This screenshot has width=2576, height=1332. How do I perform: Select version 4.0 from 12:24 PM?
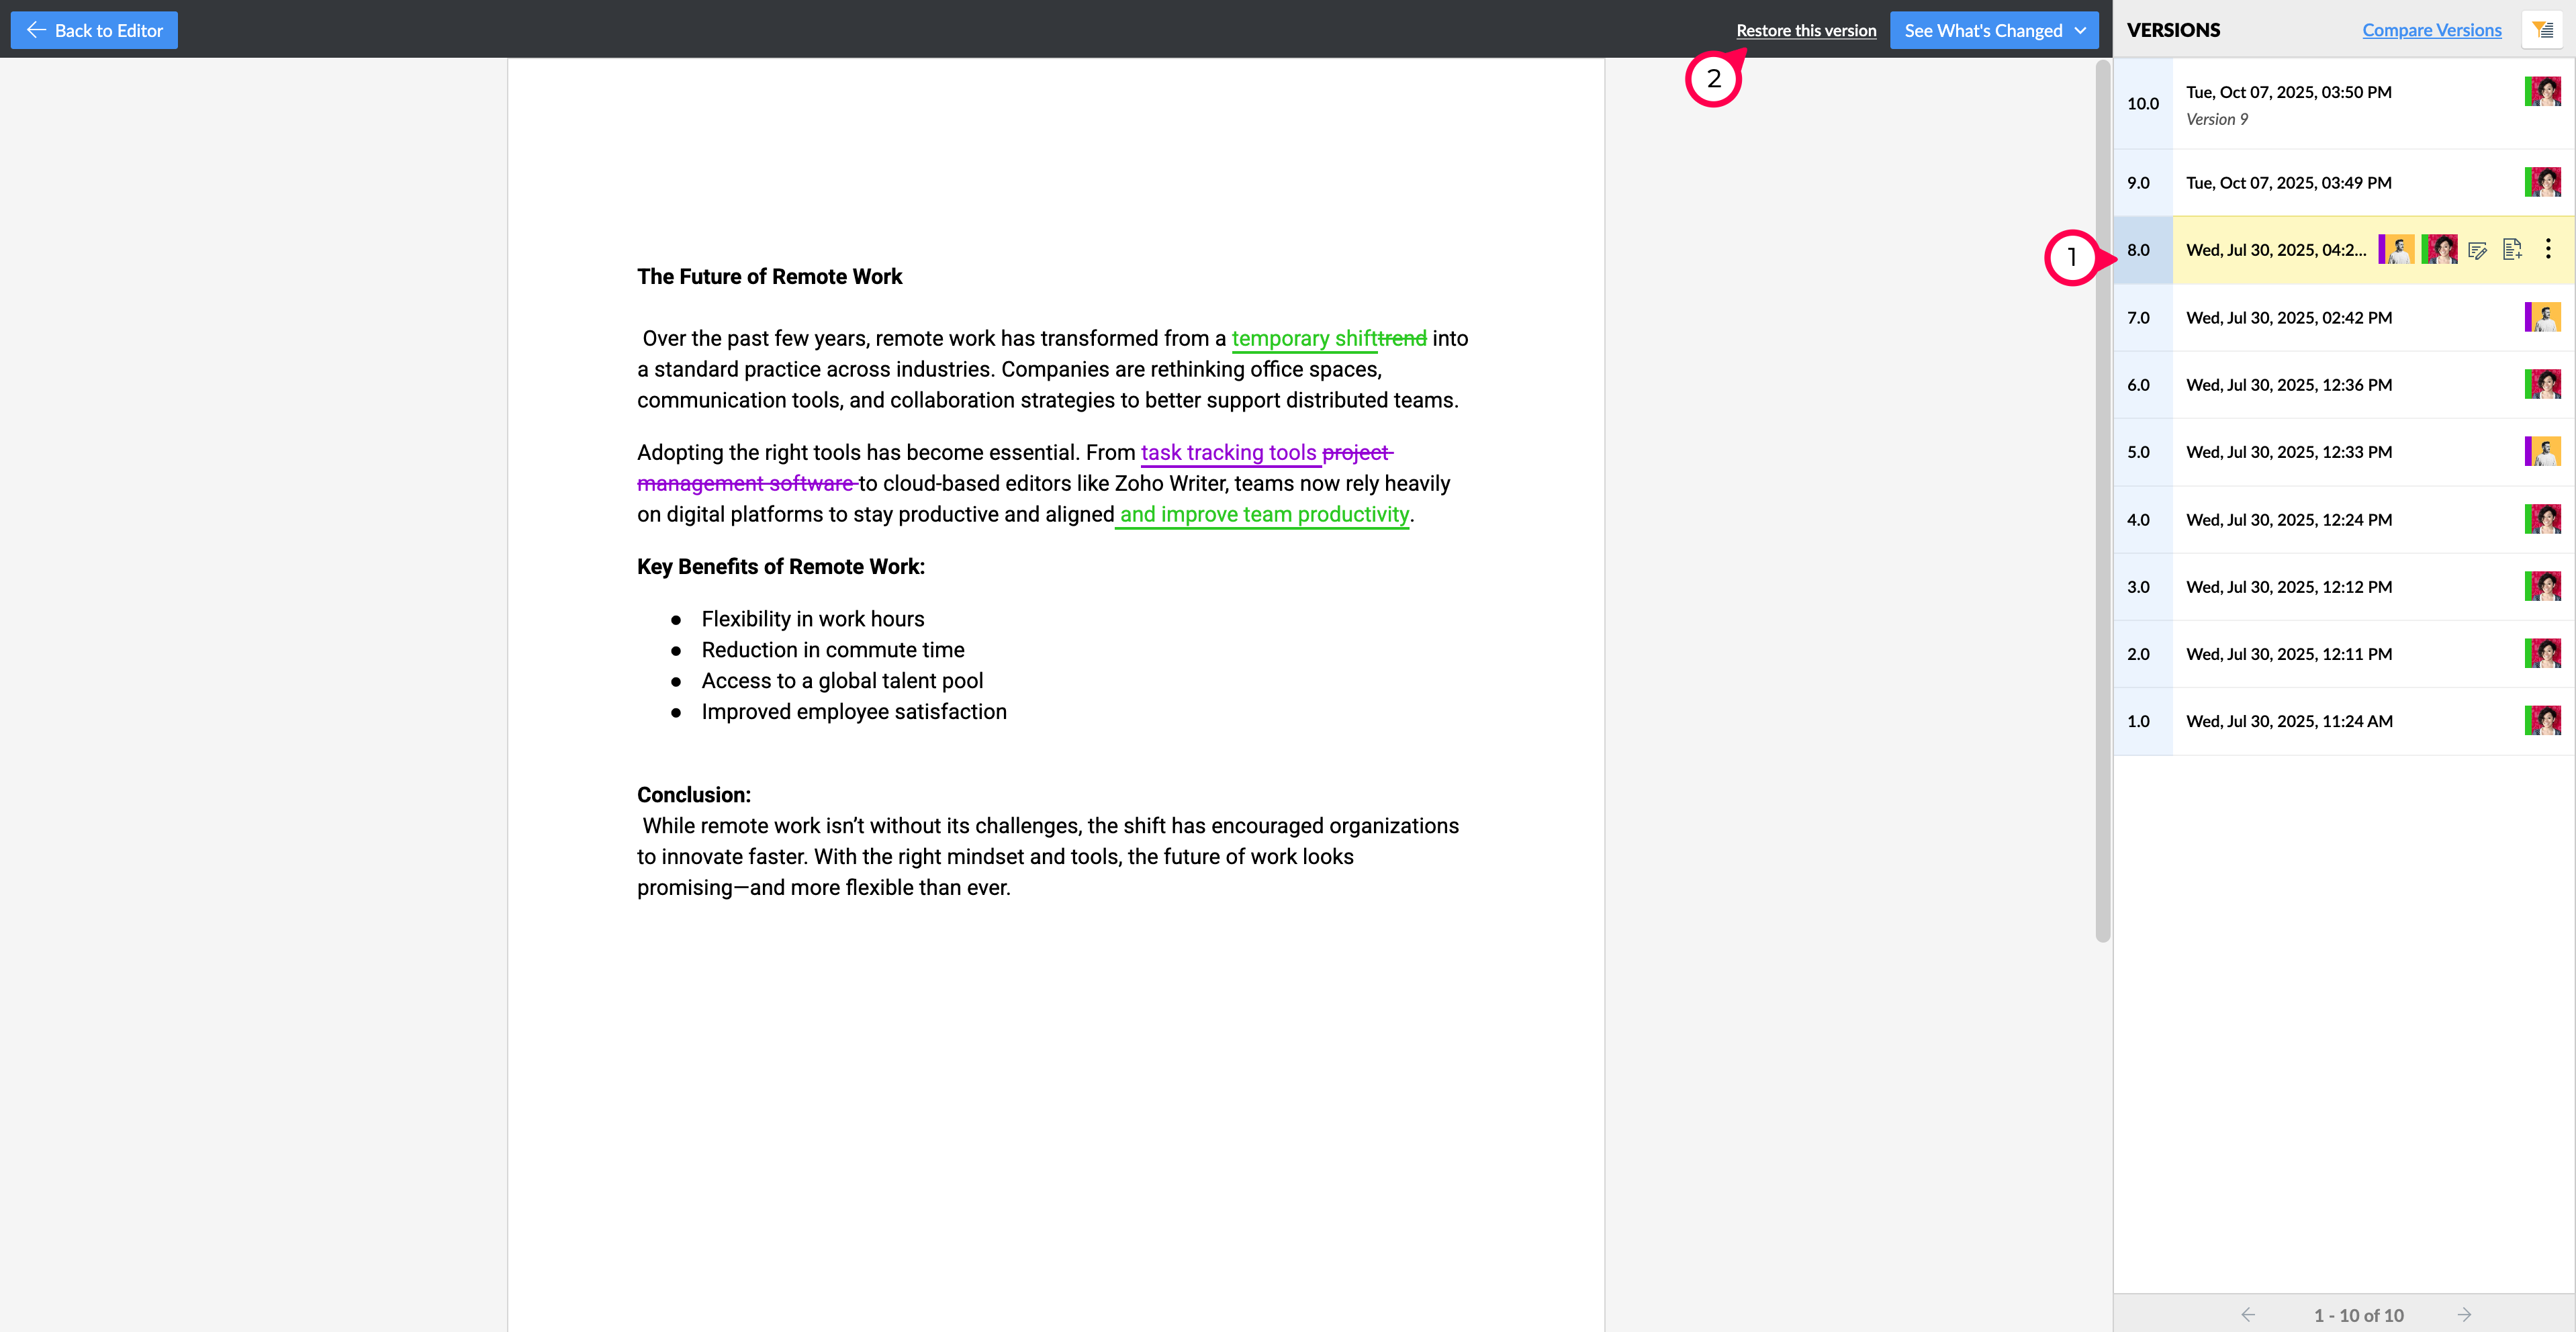tap(2288, 520)
